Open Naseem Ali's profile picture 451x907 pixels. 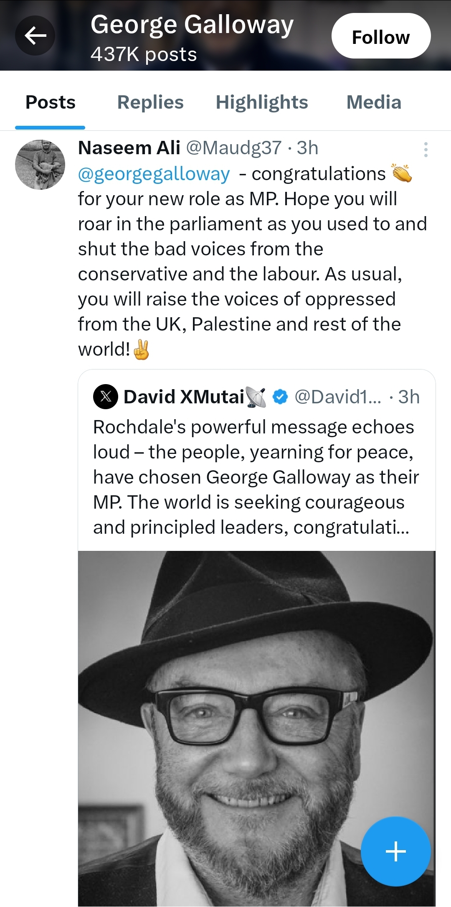tap(40, 165)
